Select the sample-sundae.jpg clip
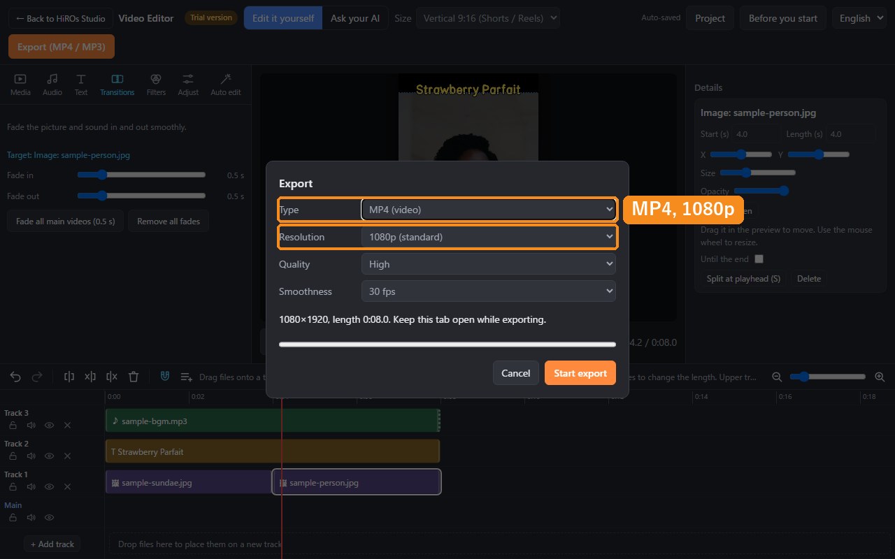 click(189, 482)
